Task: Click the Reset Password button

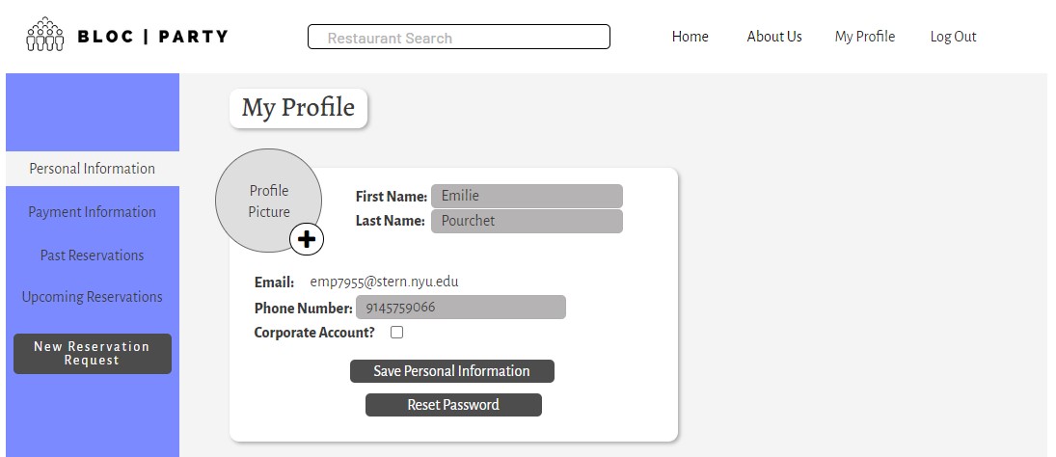Action: tap(453, 405)
